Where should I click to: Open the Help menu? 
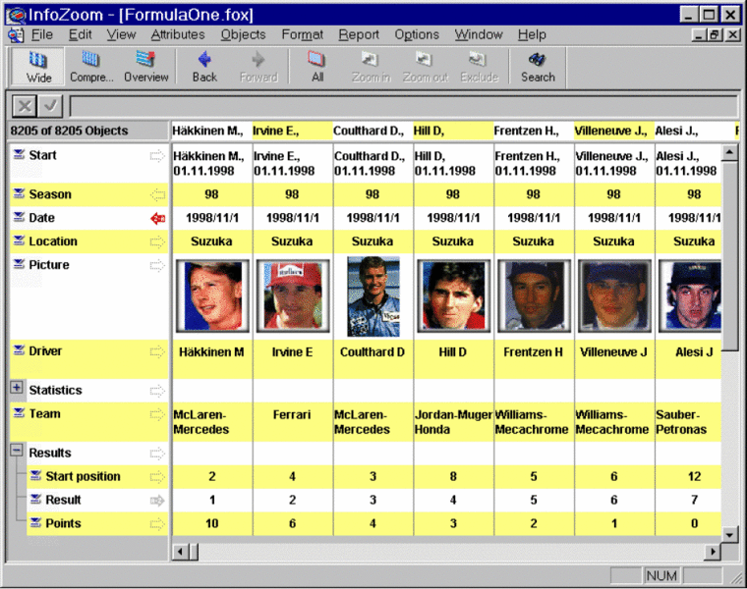[x=532, y=34]
